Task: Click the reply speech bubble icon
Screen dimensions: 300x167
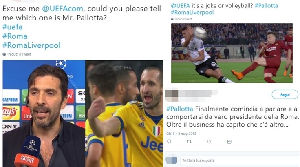Action: tap(169, 142)
